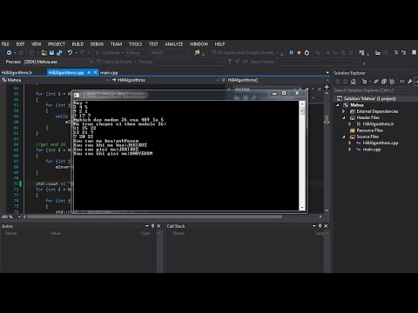Expand External Dependencies node
The width and height of the screenshot is (418, 313).
[344, 111]
